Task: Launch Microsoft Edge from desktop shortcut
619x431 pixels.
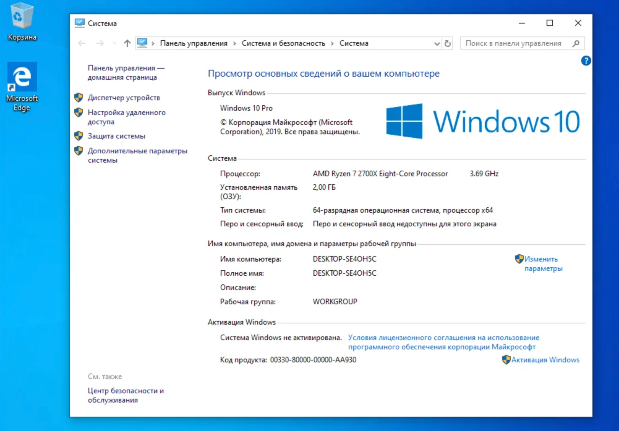Action: click(22, 87)
